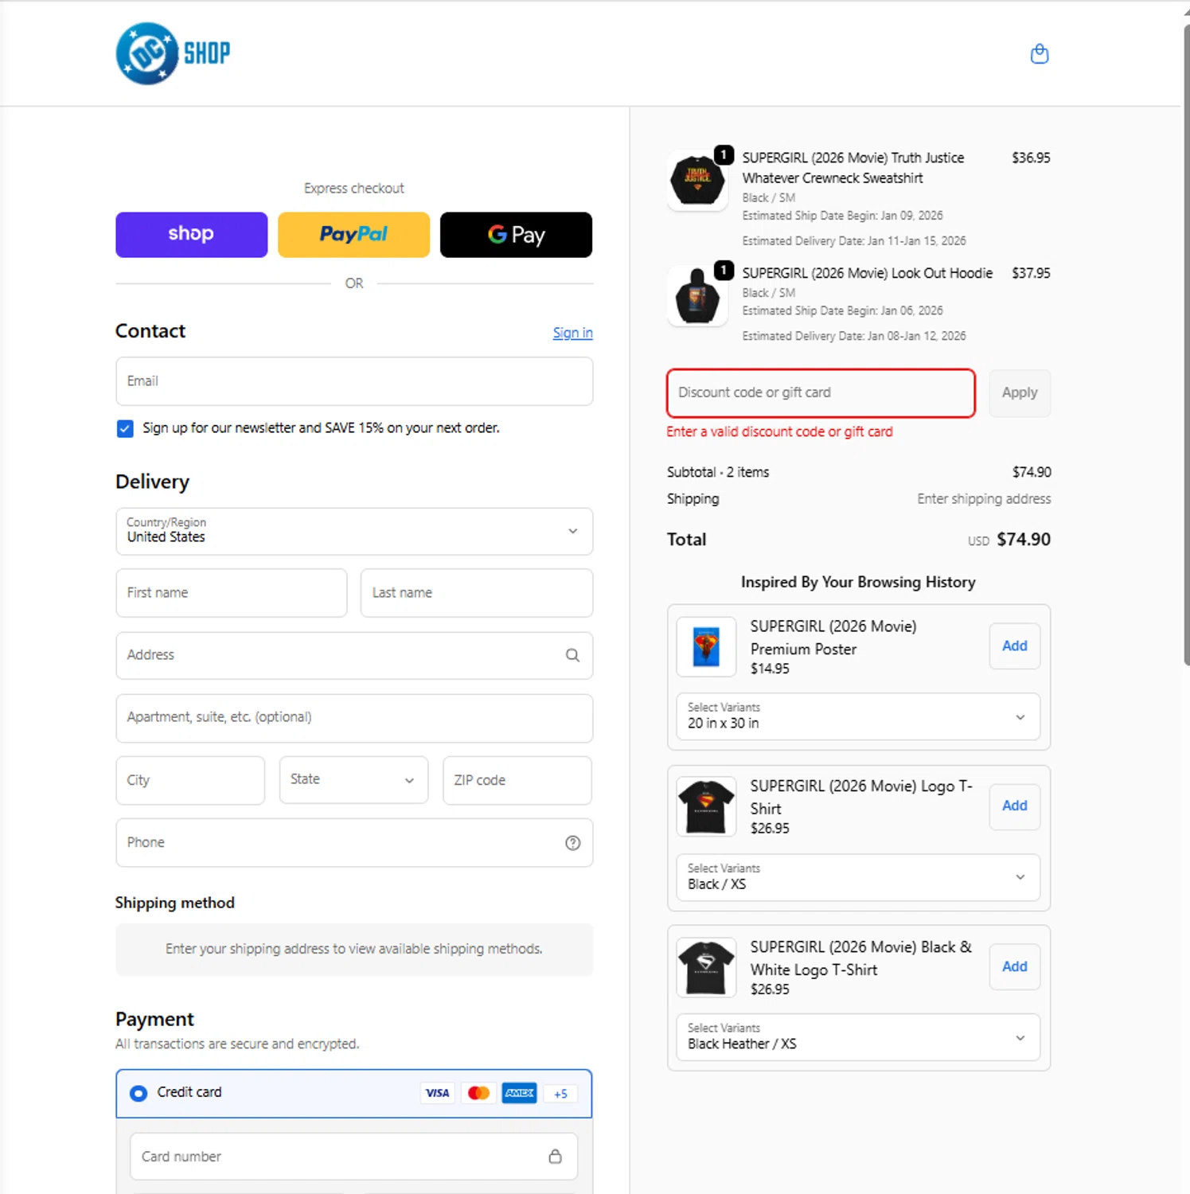Click the Phone help question mark icon
1190x1194 pixels.
(572, 843)
